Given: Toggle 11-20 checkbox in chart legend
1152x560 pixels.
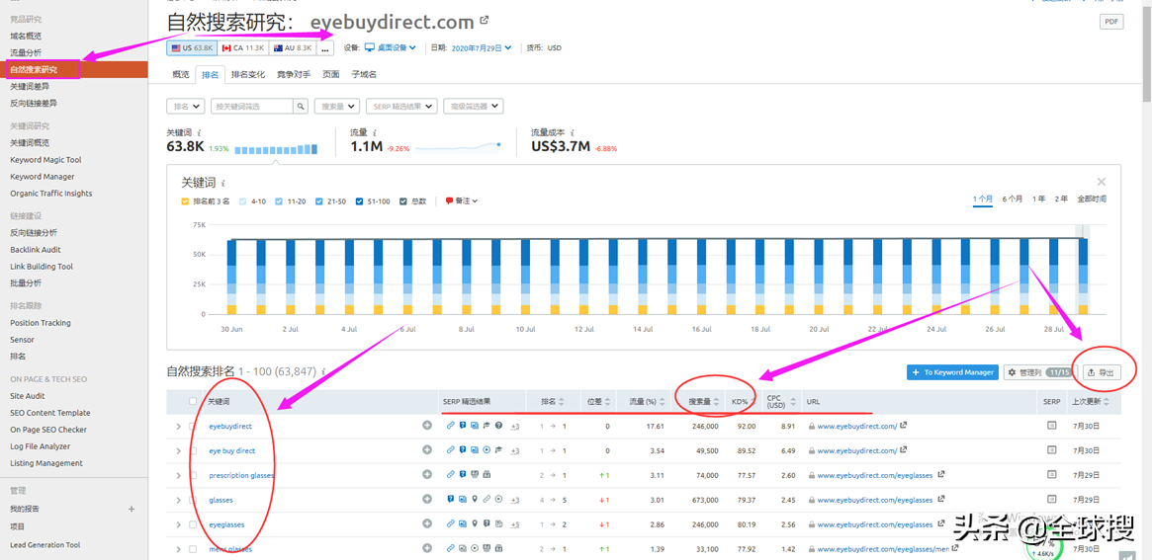Looking at the screenshot, I should 279,200.
